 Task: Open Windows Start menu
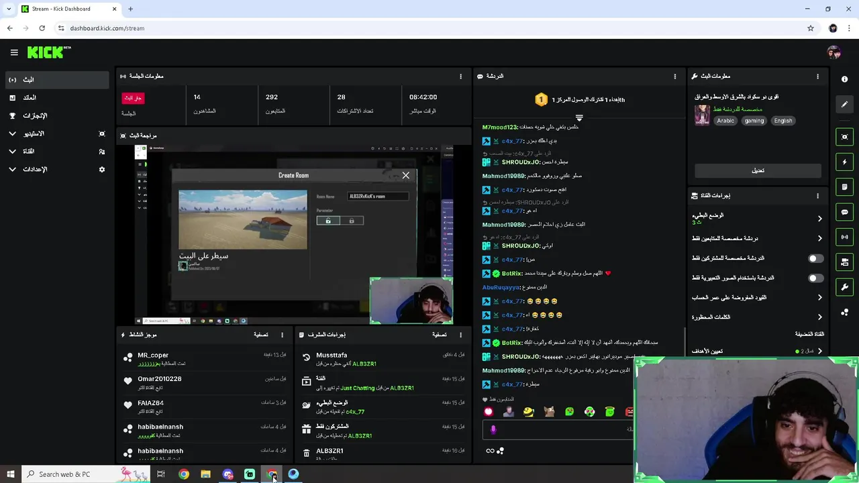coord(10,474)
